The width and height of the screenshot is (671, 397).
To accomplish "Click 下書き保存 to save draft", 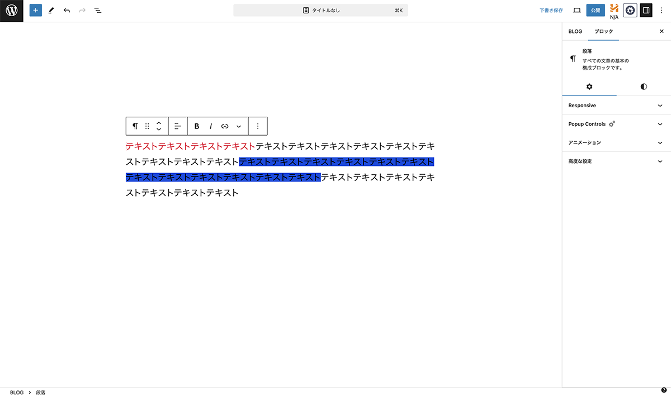I will (x=551, y=11).
